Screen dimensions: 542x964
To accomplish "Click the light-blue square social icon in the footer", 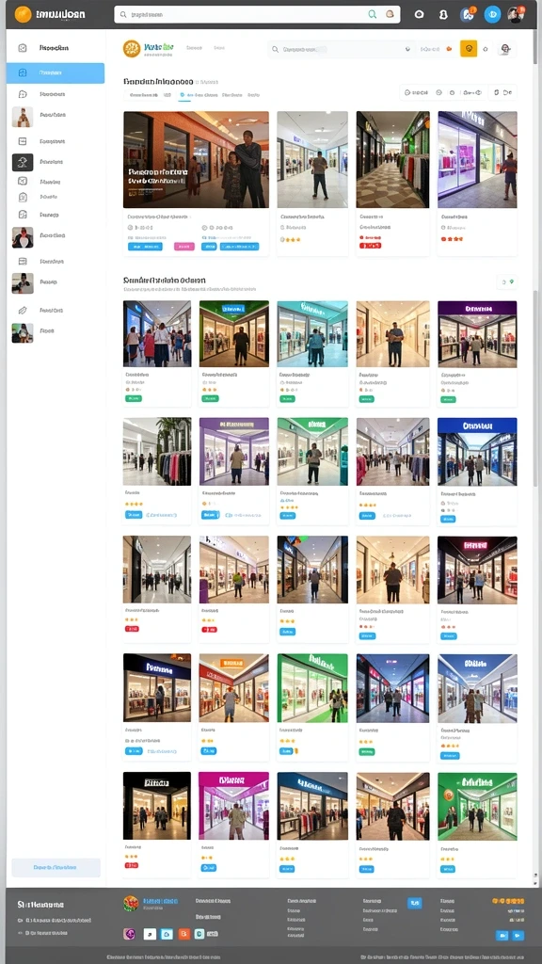I will [x=167, y=934].
